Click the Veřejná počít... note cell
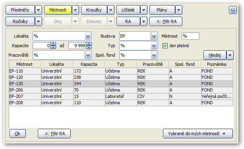 click(217, 97)
